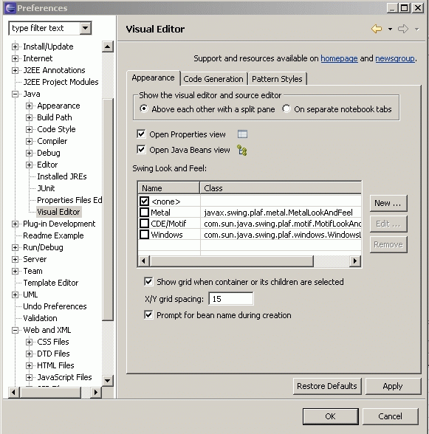Open the filter text dropdown arrow

pos(86,28)
